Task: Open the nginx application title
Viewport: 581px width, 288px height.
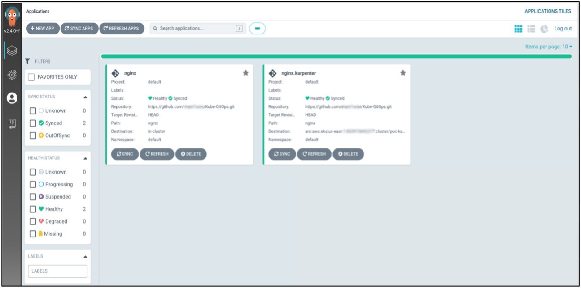Action: point(130,73)
